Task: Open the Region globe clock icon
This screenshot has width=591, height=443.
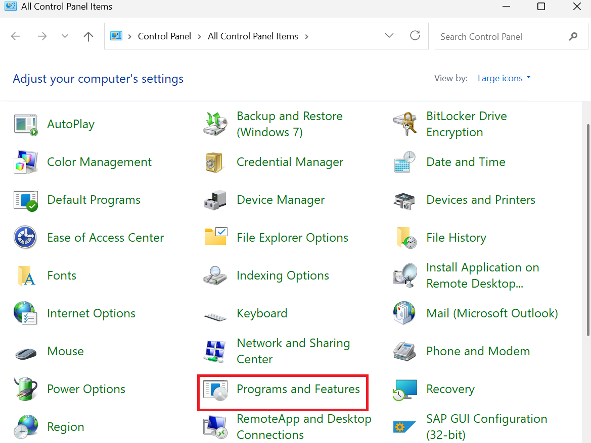Action: (26, 427)
